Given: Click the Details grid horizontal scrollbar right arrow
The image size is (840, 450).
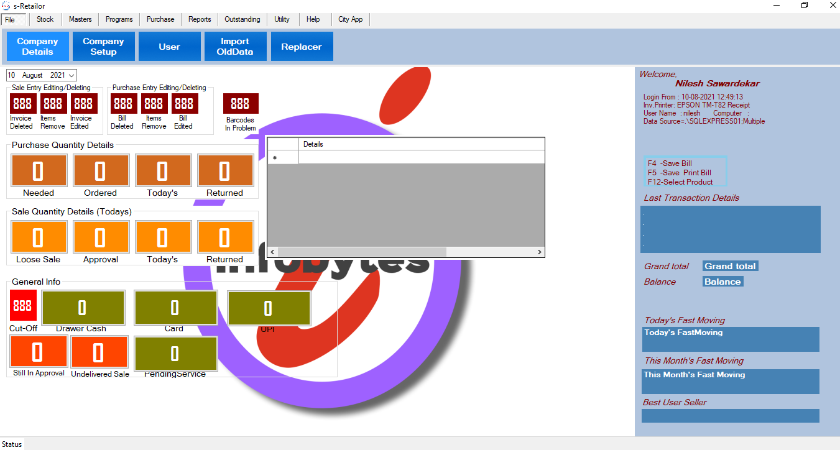Looking at the screenshot, I should click(540, 252).
